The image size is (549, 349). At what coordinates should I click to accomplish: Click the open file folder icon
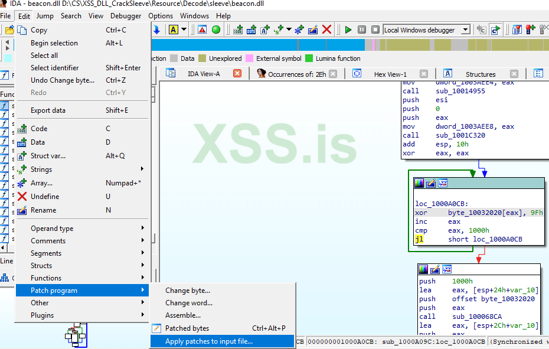point(9,30)
